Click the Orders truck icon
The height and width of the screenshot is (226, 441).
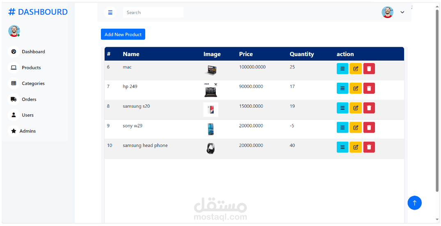coord(14,99)
